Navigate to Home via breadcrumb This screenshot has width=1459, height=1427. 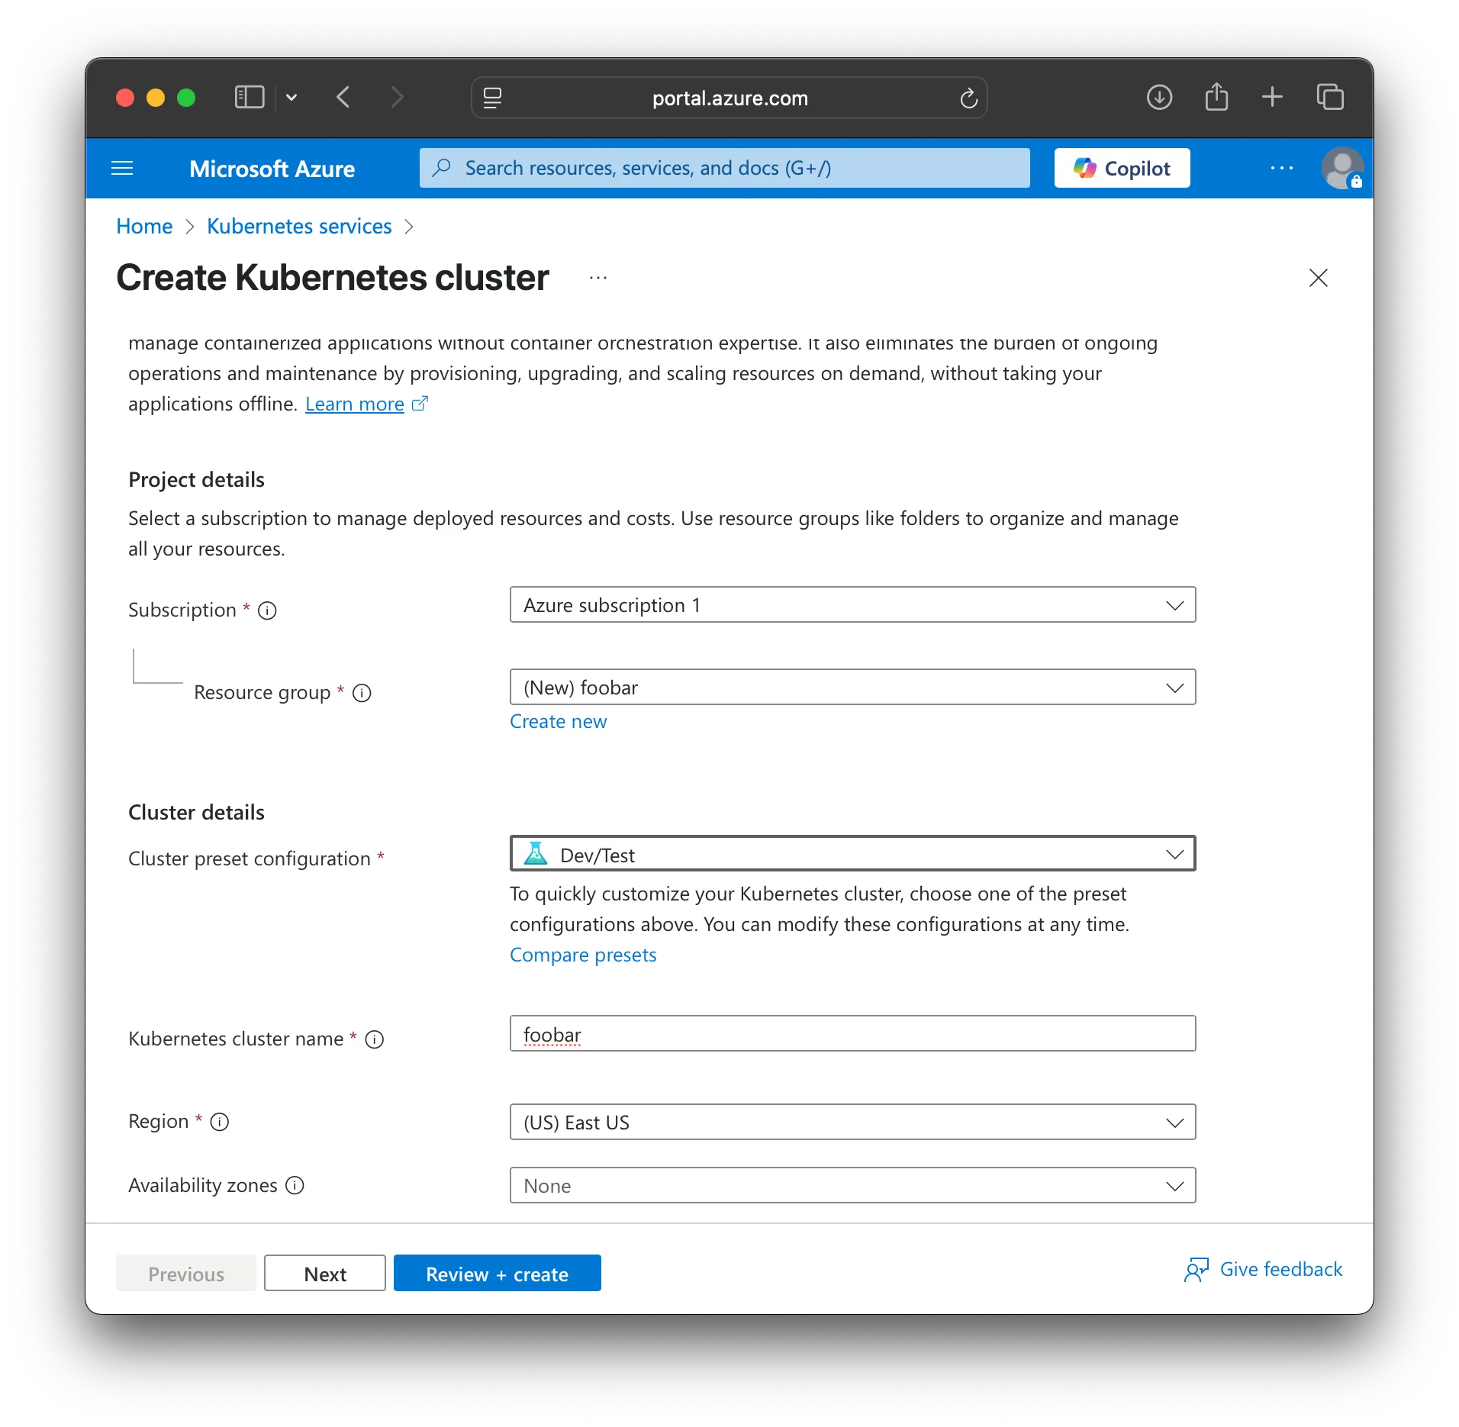pos(143,226)
